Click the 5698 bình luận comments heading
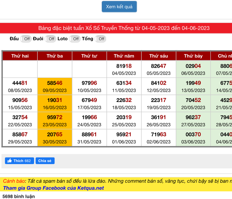232x199 pixels. click(19, 196)
